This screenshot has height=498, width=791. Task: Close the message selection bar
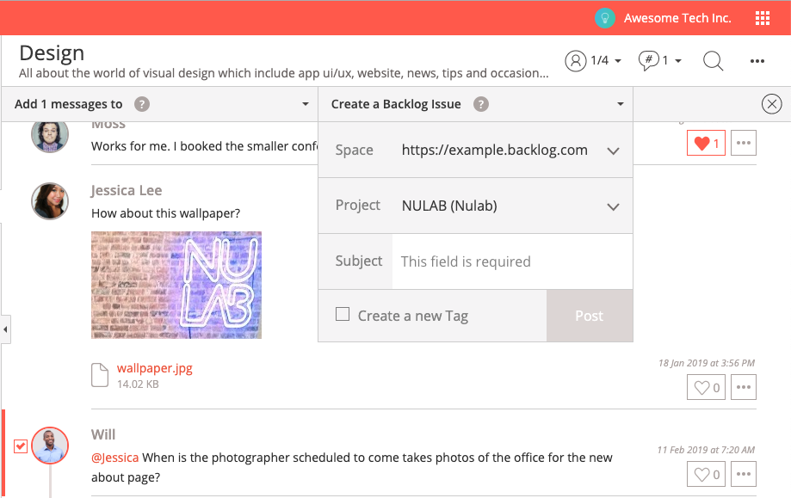click(x=771, y=104)
